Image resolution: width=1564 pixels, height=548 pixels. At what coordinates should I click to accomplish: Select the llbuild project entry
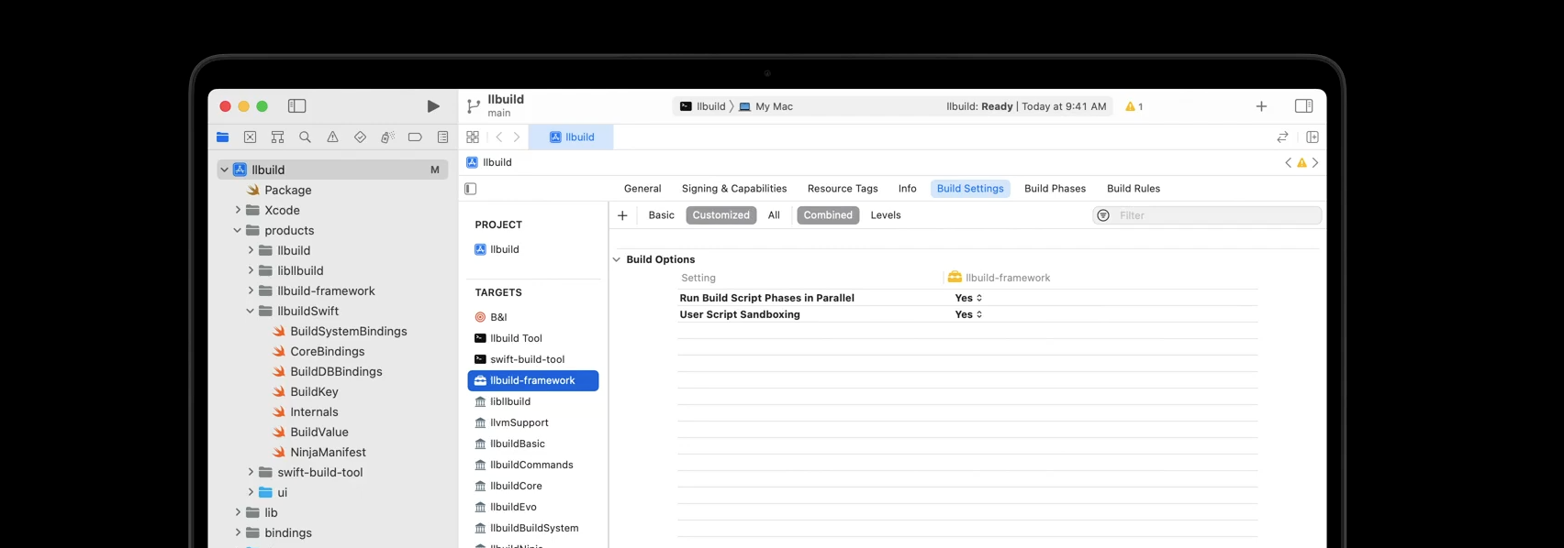(497, 249)
